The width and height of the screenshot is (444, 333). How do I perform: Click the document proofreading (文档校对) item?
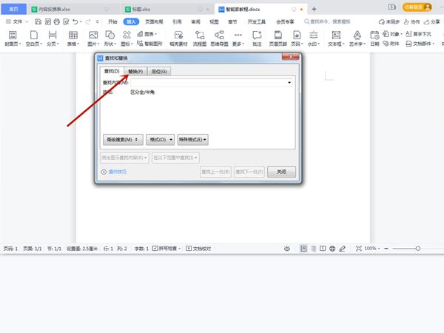point(198,249)
